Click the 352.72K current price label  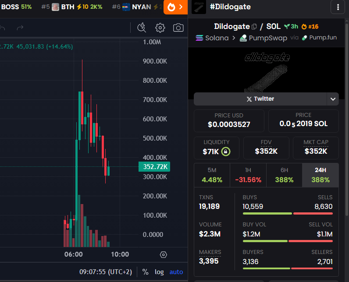point(154,167)
